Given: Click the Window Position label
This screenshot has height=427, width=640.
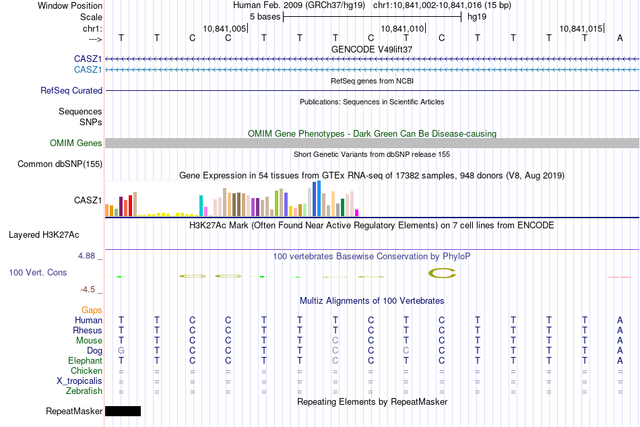Looking at the screenshot, I should point(70,5).
